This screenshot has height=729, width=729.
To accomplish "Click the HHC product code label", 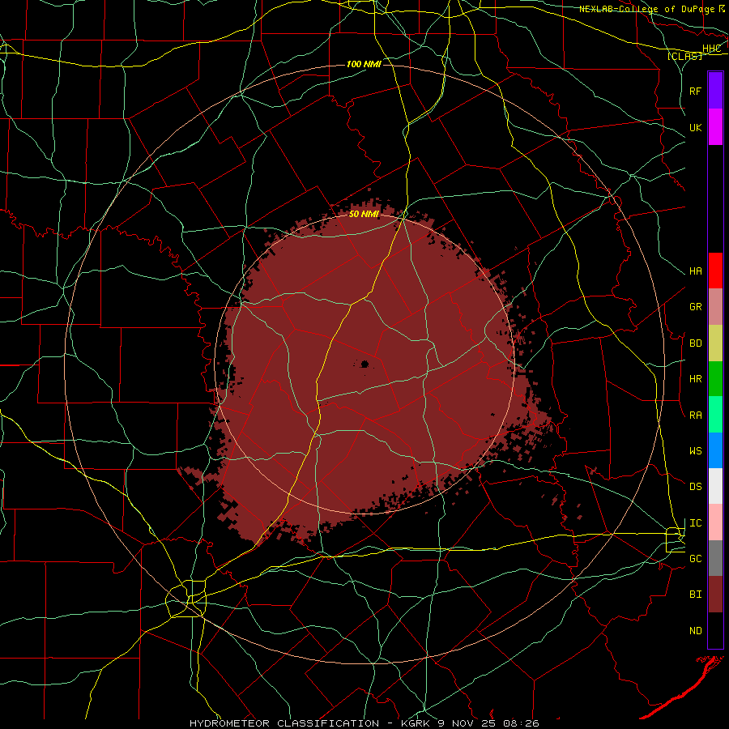I will 712,49.
